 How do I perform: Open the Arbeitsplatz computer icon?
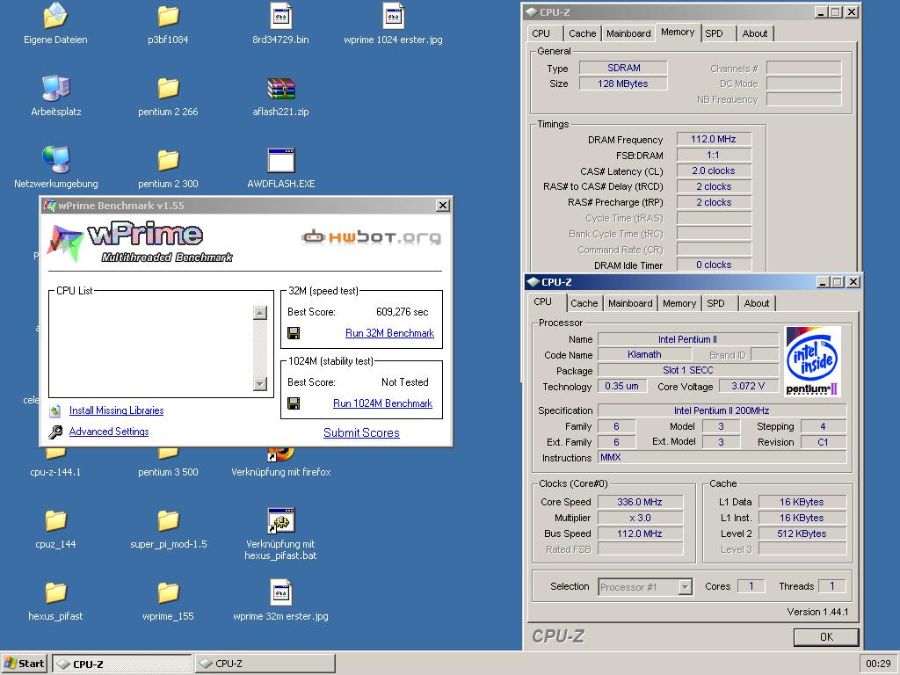tap(55, 89)
